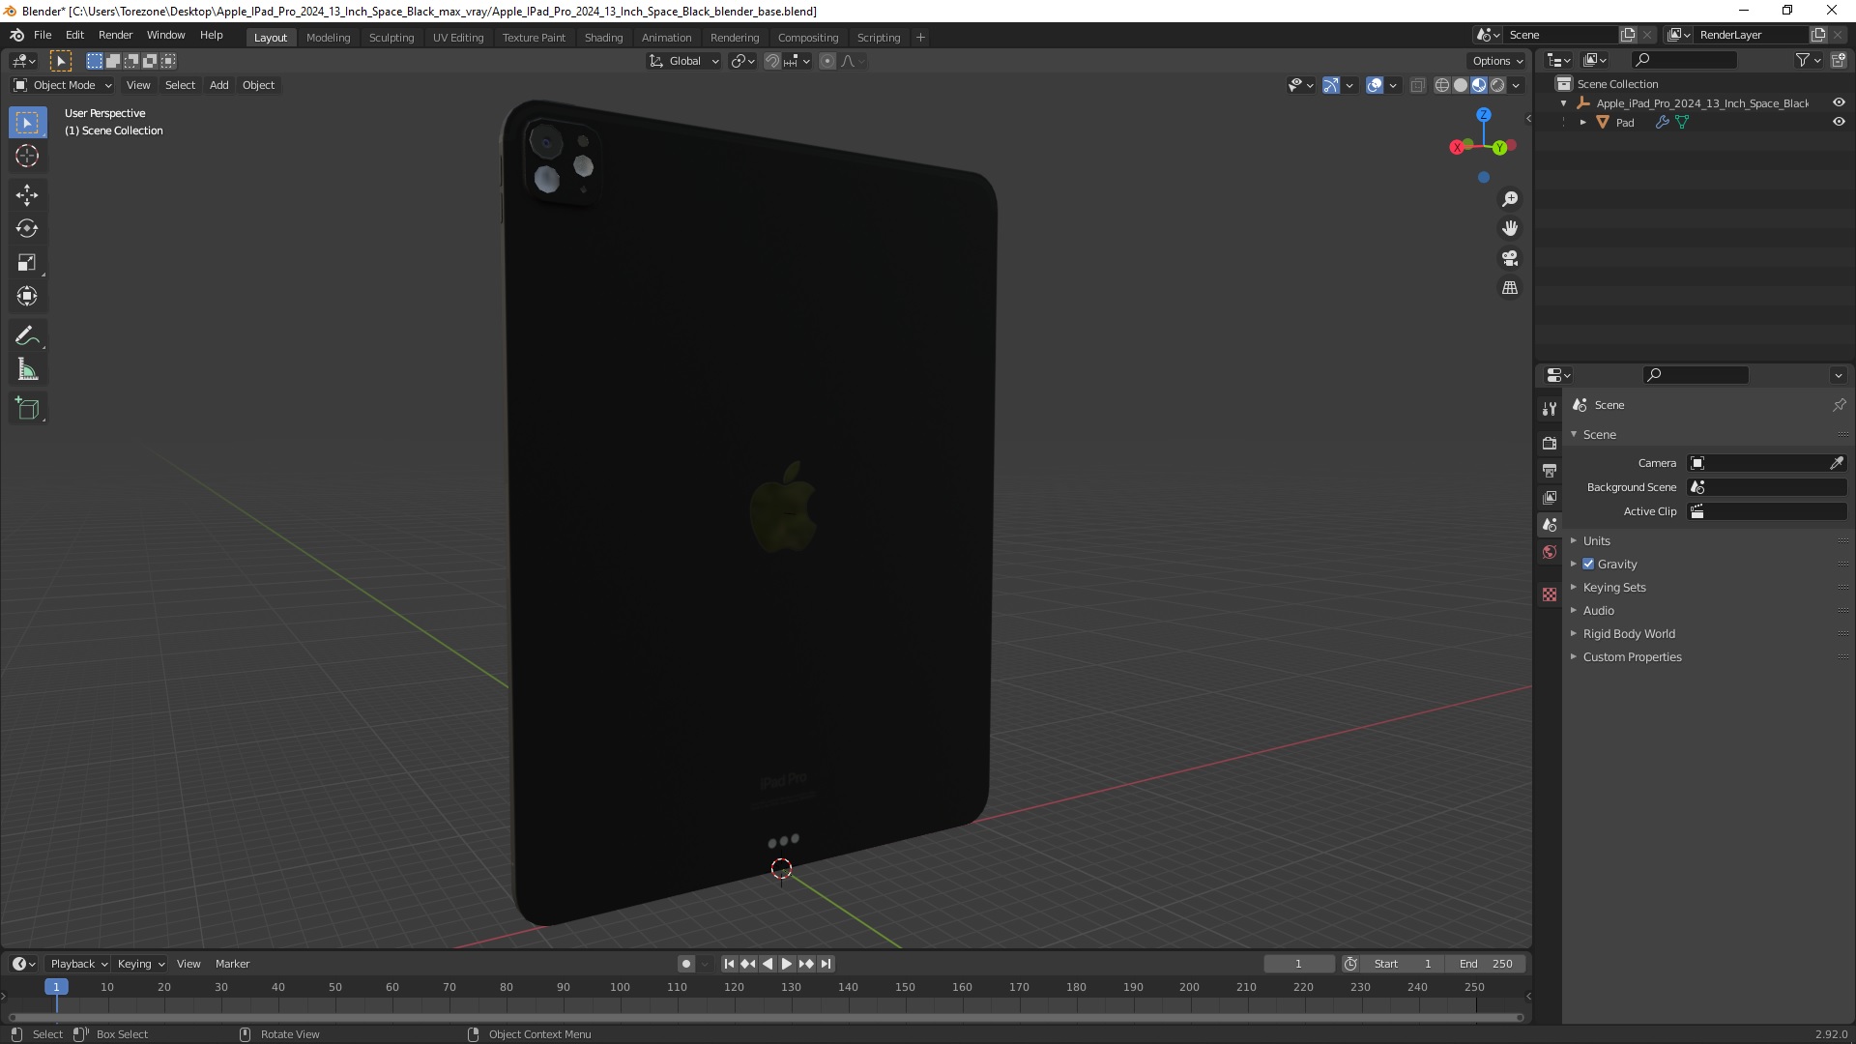Screen dimensions: 1856x1044
Task: Switch to the Modeling workspace tab
Action: (x=328, y=37)
